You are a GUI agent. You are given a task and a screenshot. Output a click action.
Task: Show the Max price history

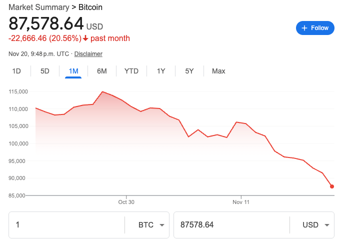[x=218, y=71]
